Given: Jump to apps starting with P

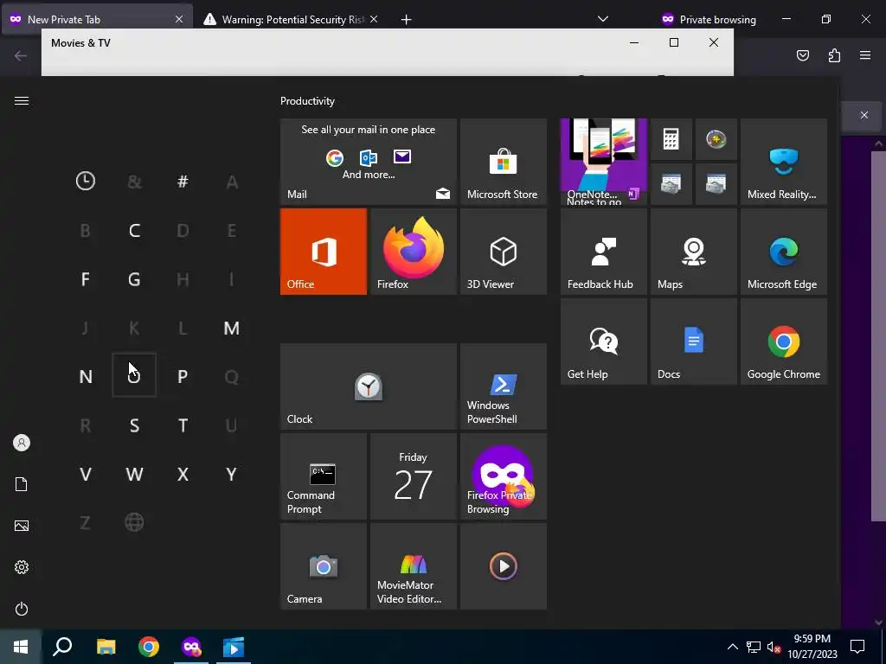Looking at the screenshot, I should point(183,377).
